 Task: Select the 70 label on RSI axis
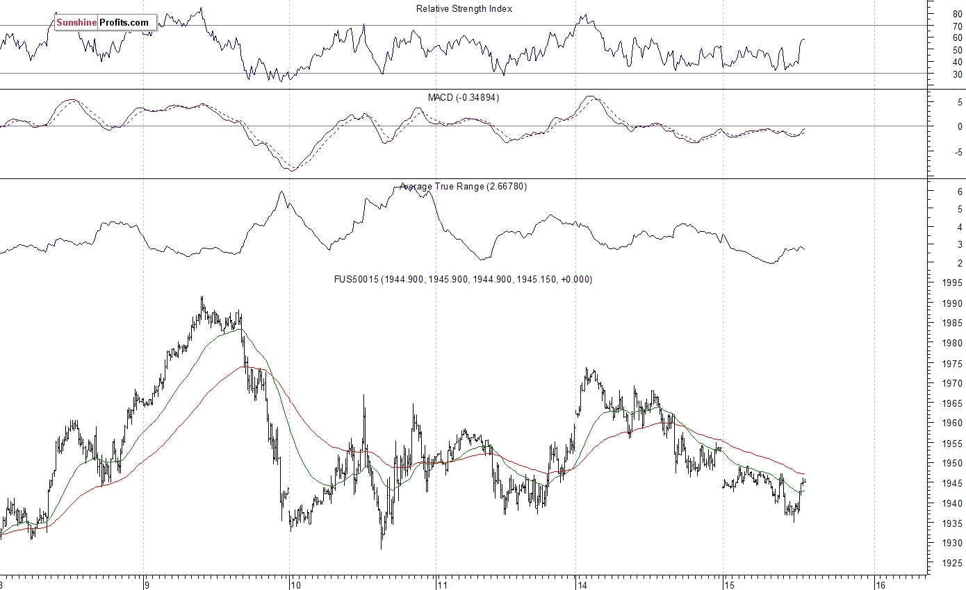coord(958,26)
